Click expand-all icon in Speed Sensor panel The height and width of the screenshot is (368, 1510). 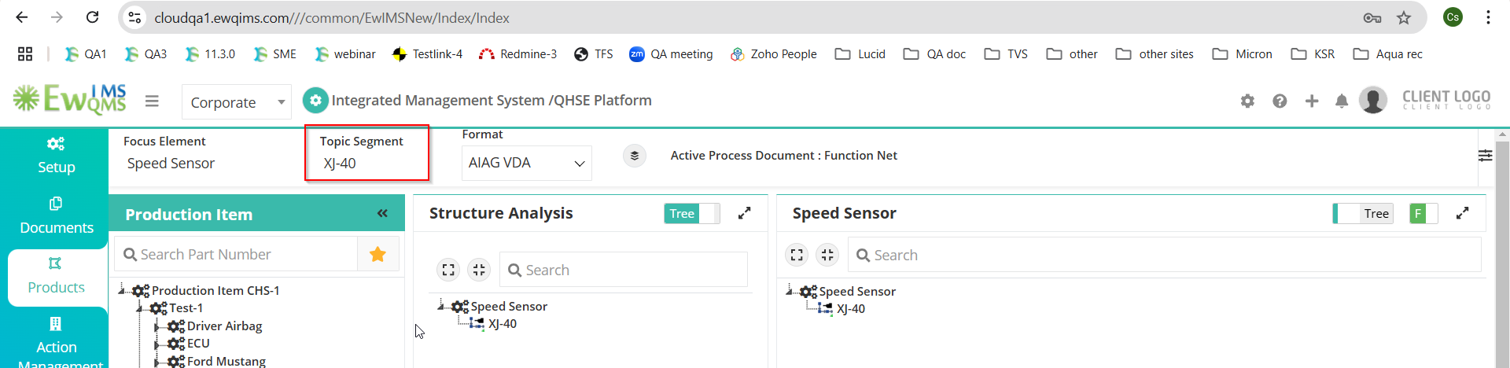[x=797, y=255]
